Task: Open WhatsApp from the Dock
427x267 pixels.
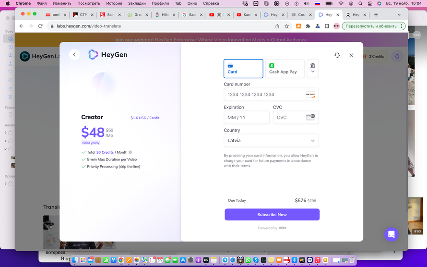Action: click(x=248, y=260)
